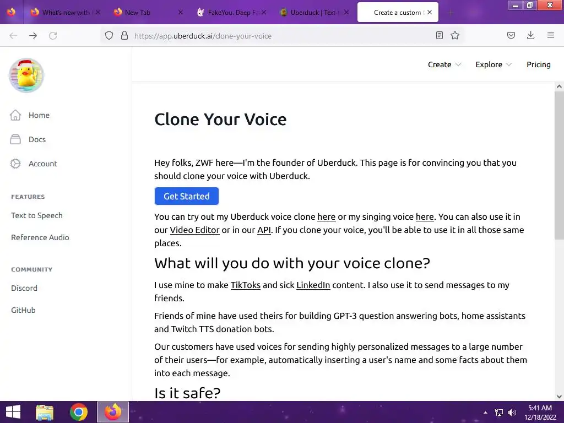Open the Video Editor link

coord(194,230)
